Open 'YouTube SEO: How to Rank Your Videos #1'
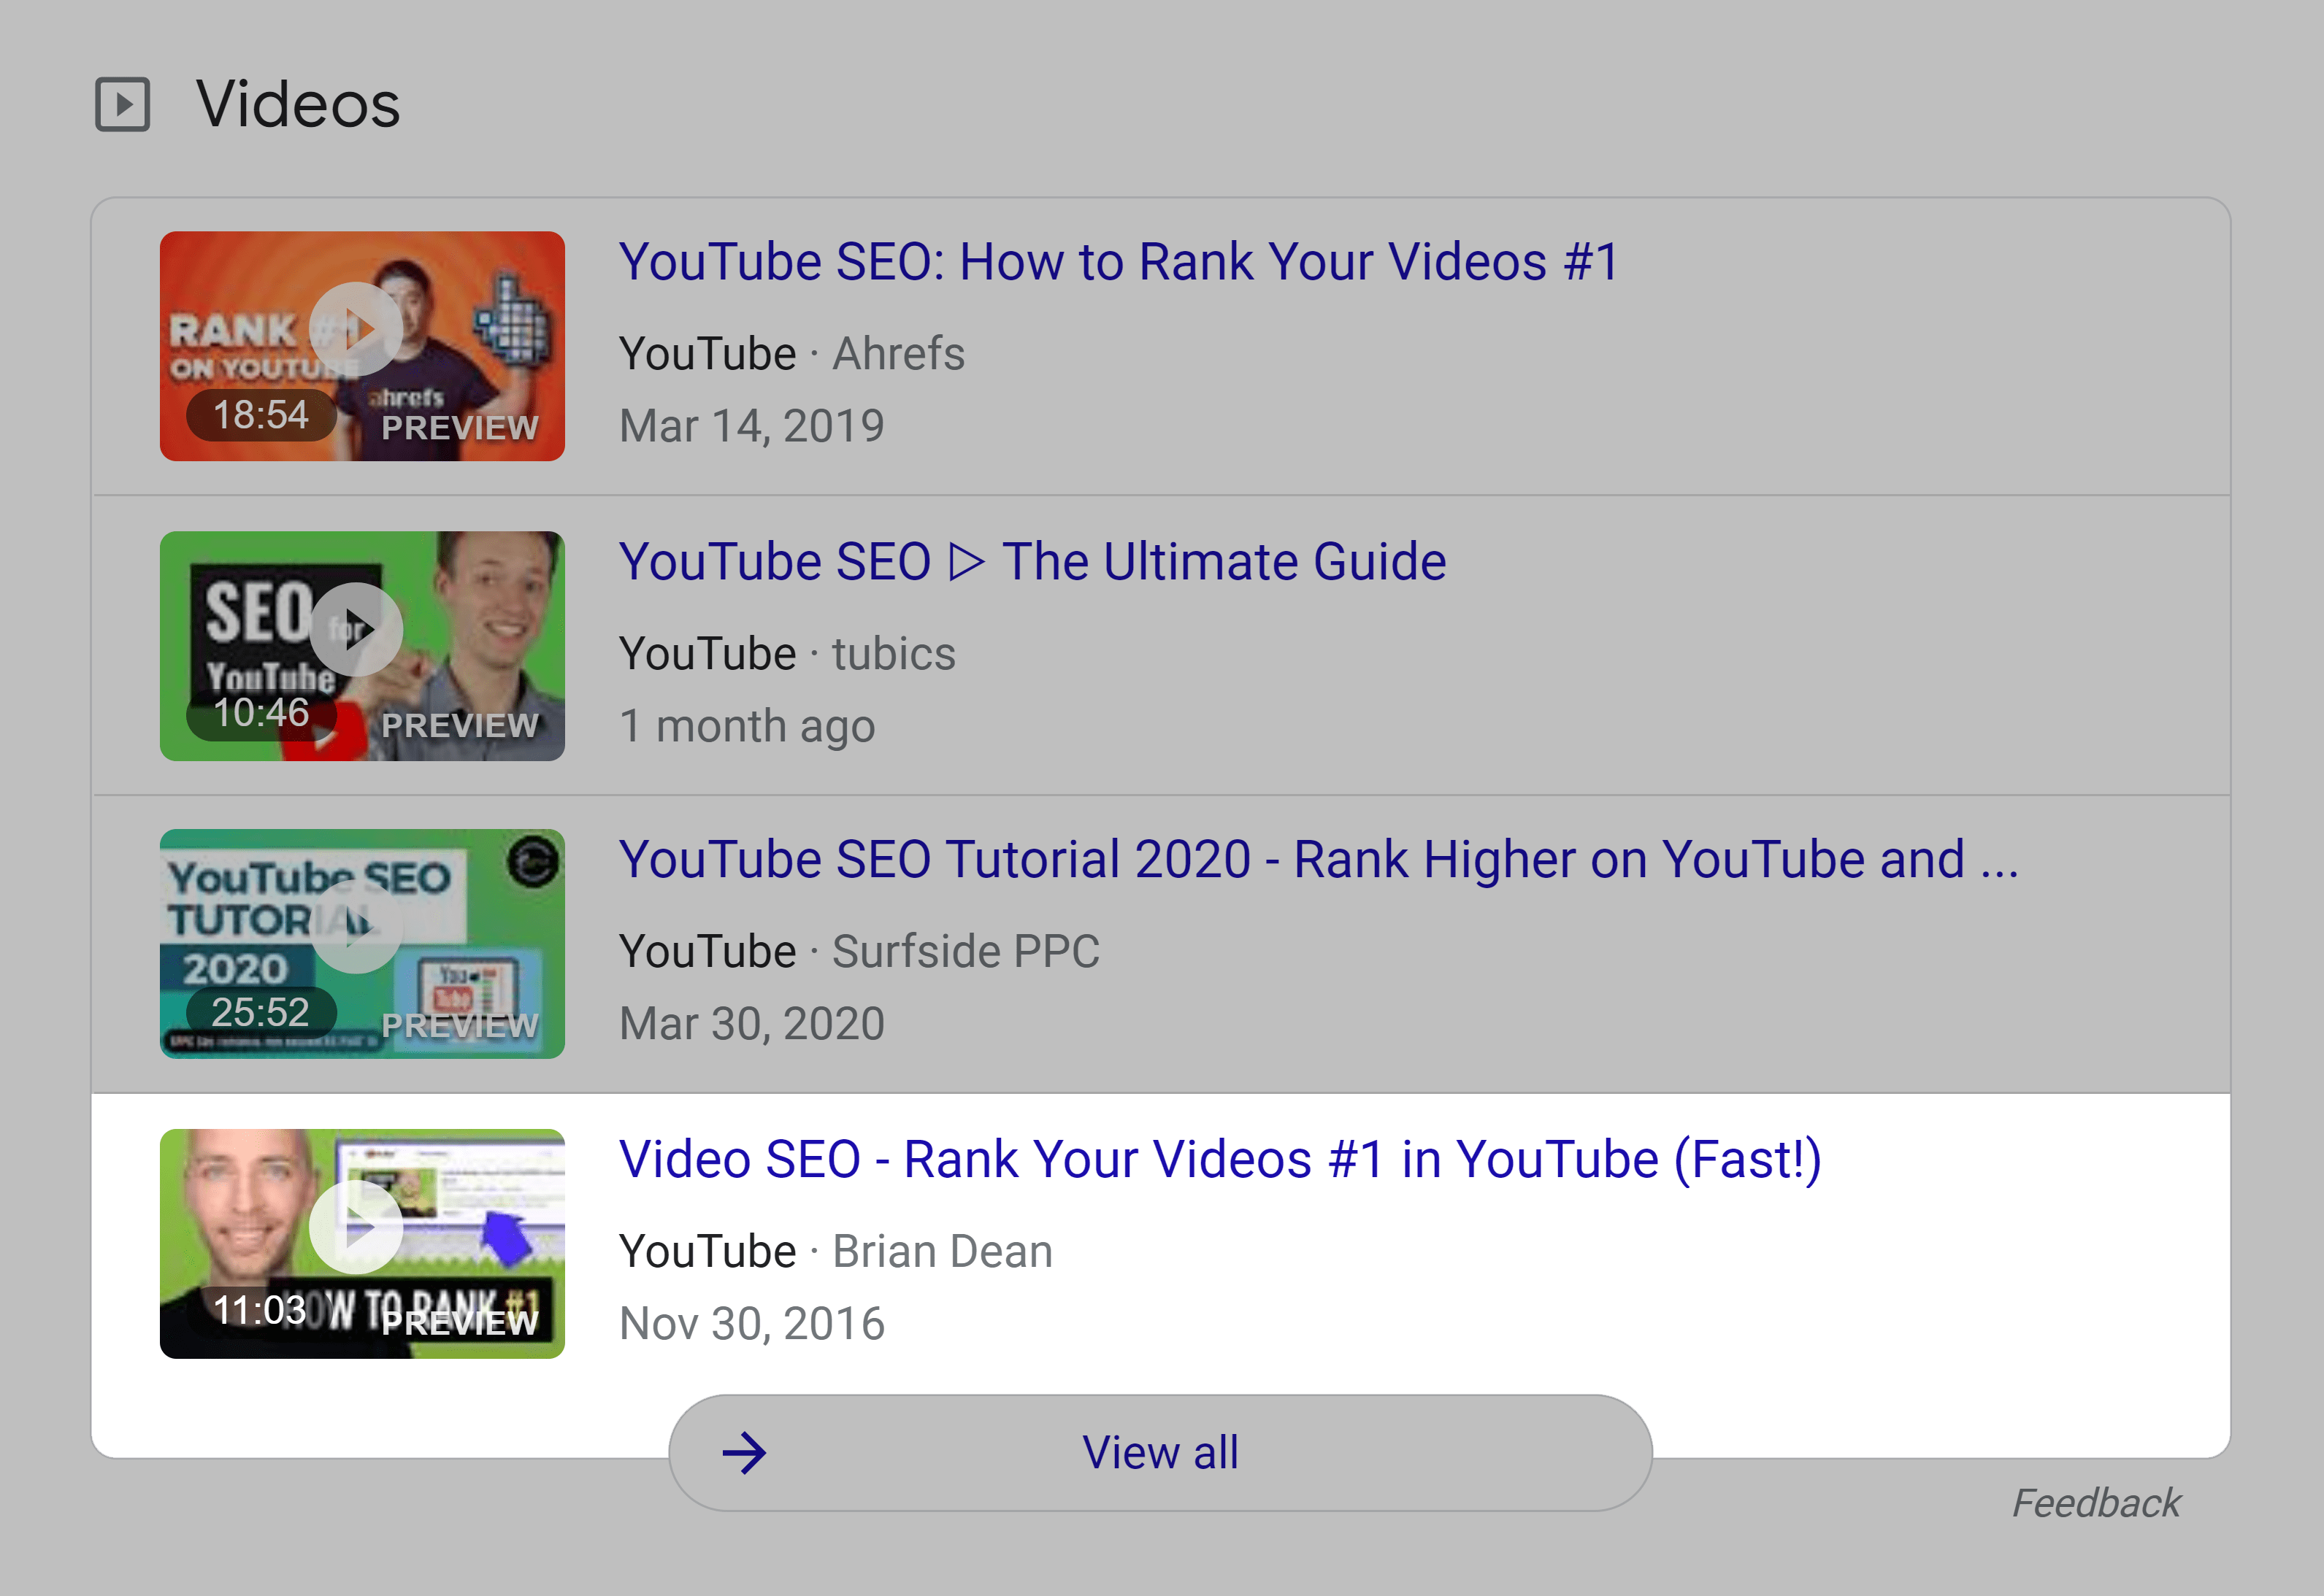2324x1596 pixels. tap(1119, 262)
